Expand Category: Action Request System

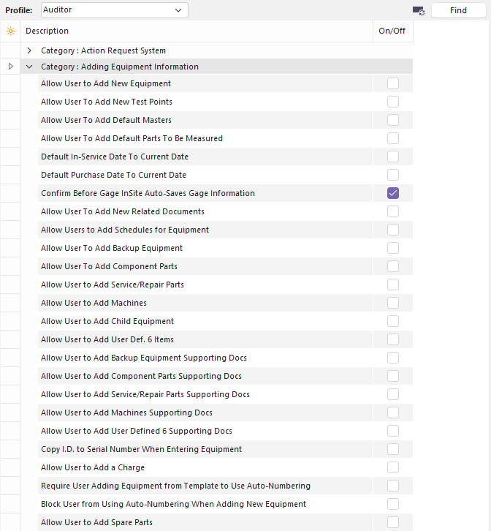pyautogui.click(x=29, y=50)
